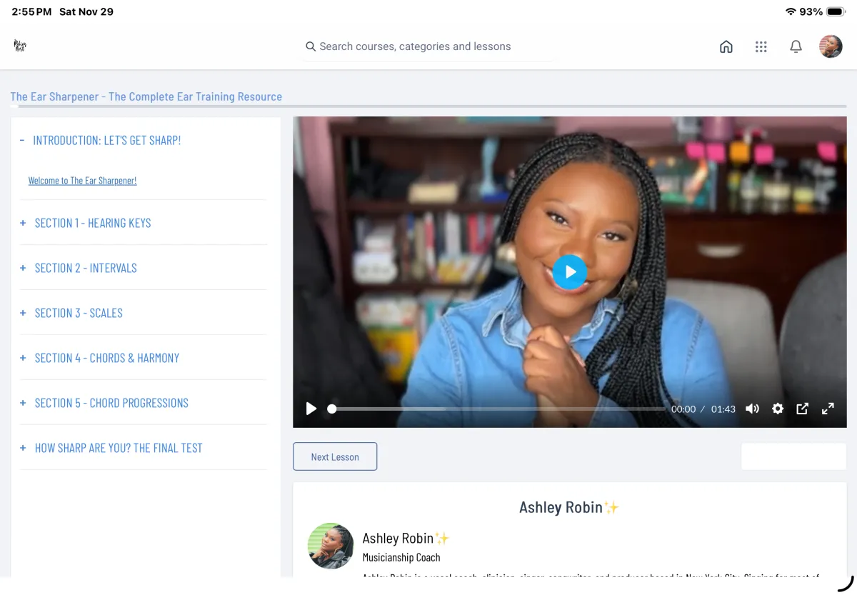Click the 2:55 PM clock in status bar
This screenshot has width=857, height=595.
31,11
